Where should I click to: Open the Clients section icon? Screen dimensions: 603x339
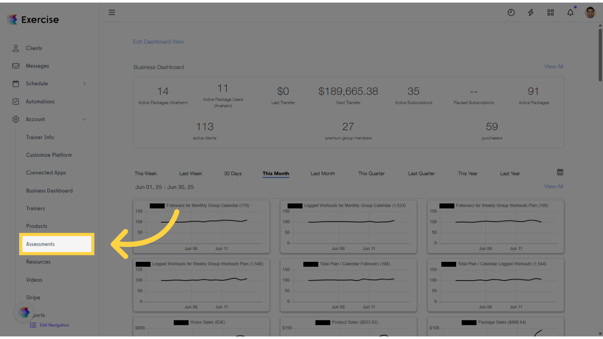[15, 48]
